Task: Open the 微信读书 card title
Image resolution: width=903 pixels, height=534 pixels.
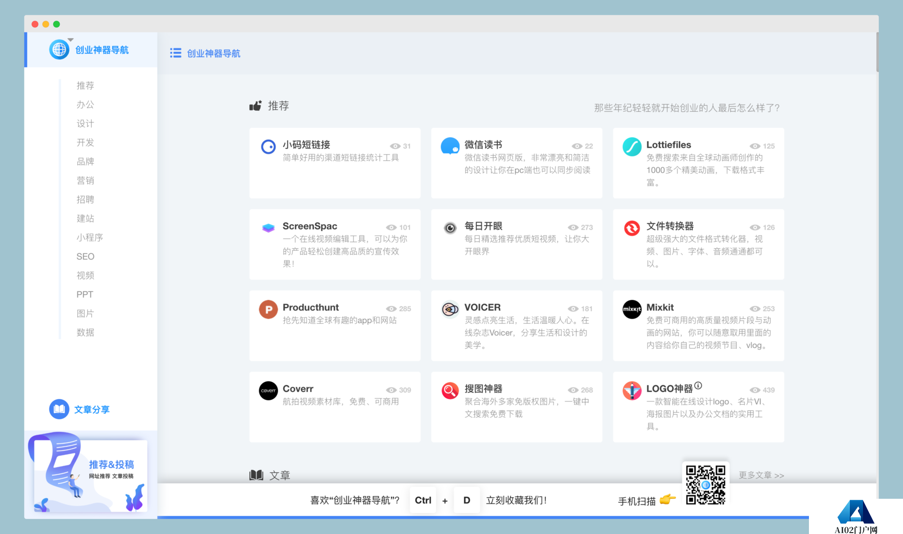Action: click(483, 145)
